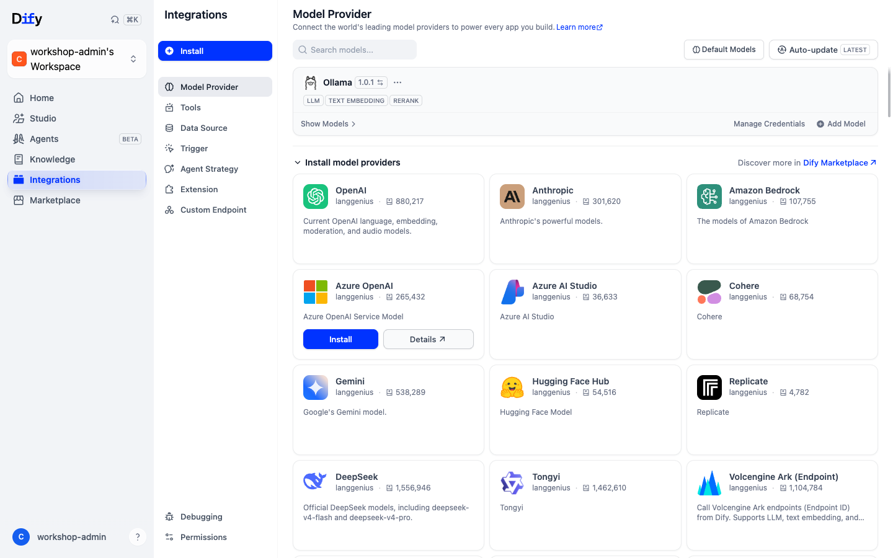Click the Ollama llama icon
893x558 pixels.
[x=311, y=82]
